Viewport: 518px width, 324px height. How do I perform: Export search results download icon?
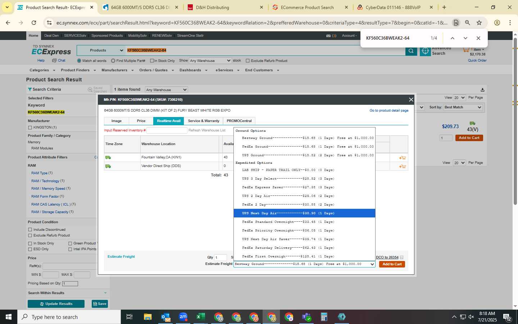482,90
